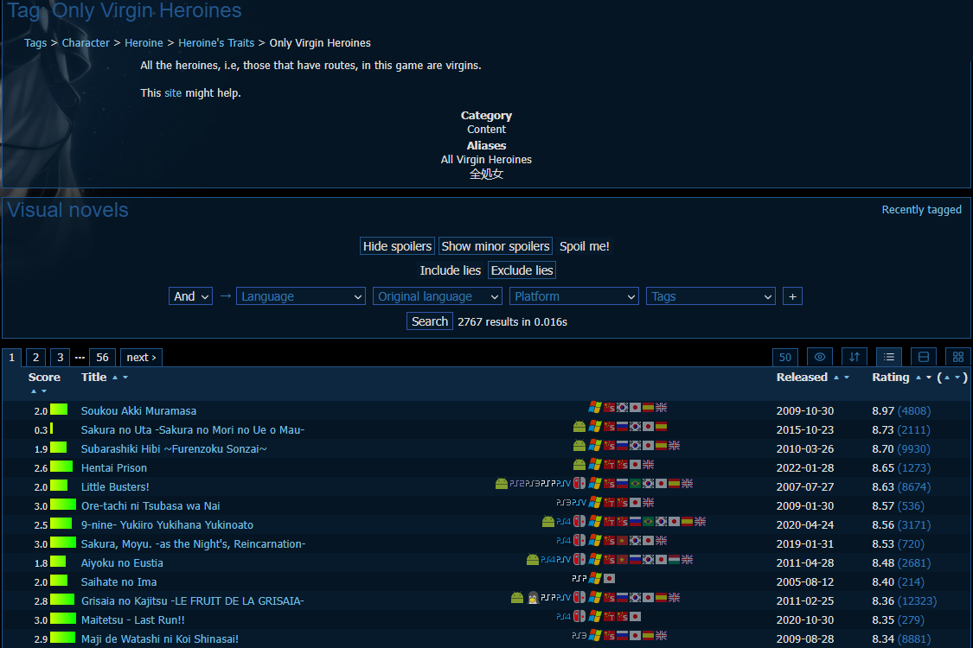This screenshot has height=648, width=973.
Task: Click Japanese flag in Saihate no Ima row
Action: coord(610,579)
